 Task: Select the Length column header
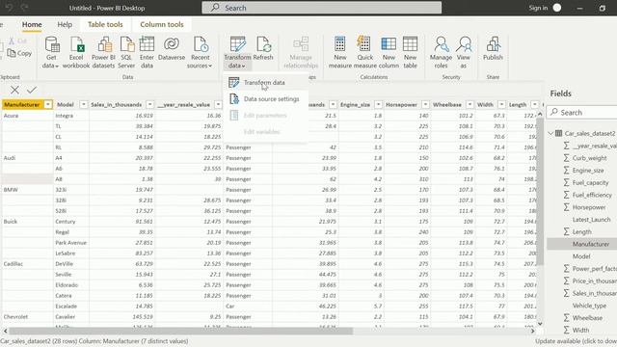point(518,105)
